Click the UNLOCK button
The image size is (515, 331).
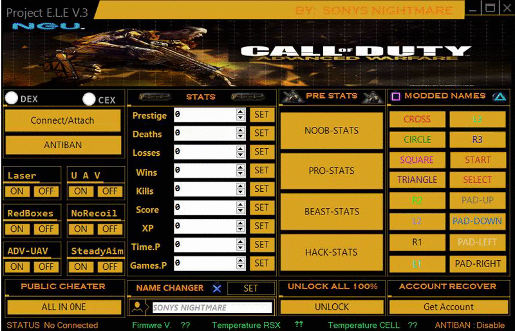[x=332, y=307]
